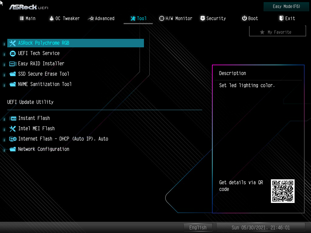This screenshot has height=233, width=311.
Task: Go to the Advanced tab
Action: 101,19
